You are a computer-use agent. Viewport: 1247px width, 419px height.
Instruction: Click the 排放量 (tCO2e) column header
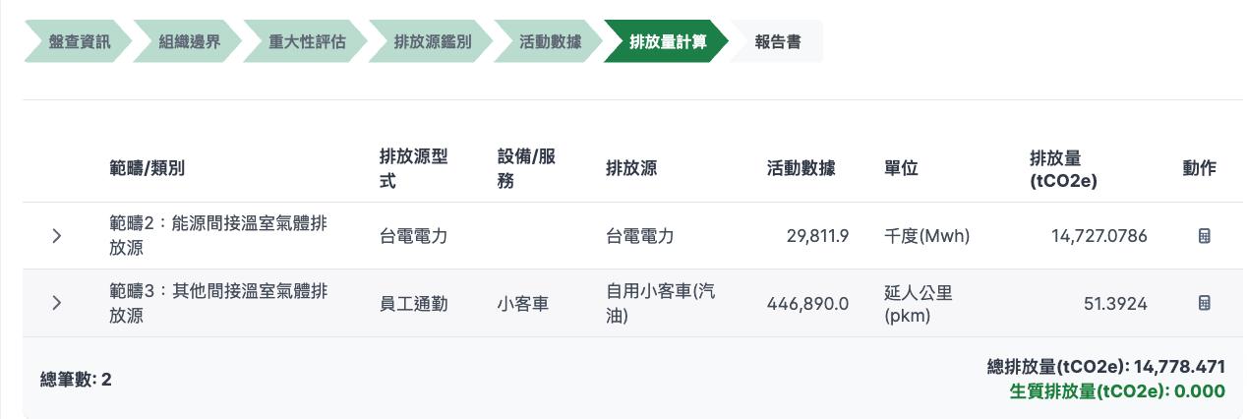point(1064,168)
